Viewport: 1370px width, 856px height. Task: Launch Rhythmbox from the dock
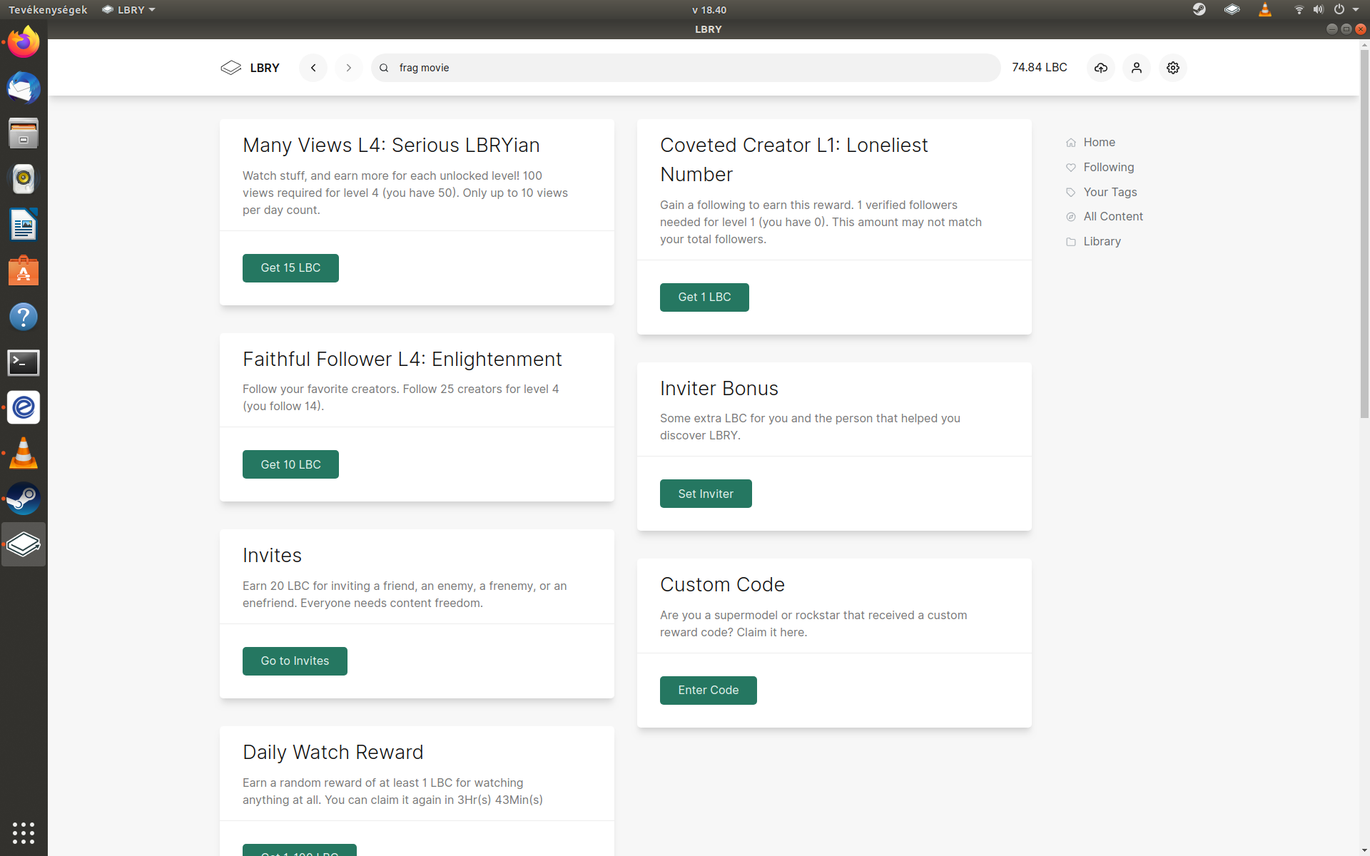tap(24, 179)
